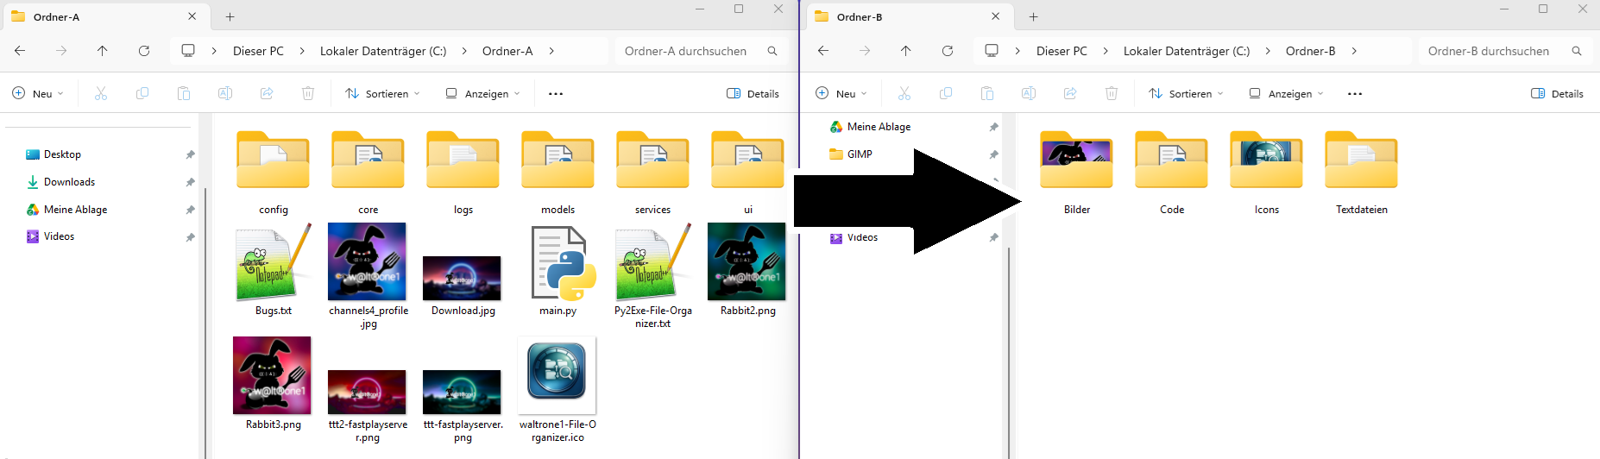Expand the Anzeigen dropdown in Ordner-B
1600x459 pixels.
(x=1286, y=93)
